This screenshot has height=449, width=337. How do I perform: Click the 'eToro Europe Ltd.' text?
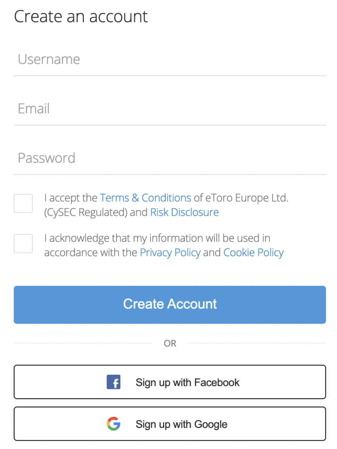(247, 198)
